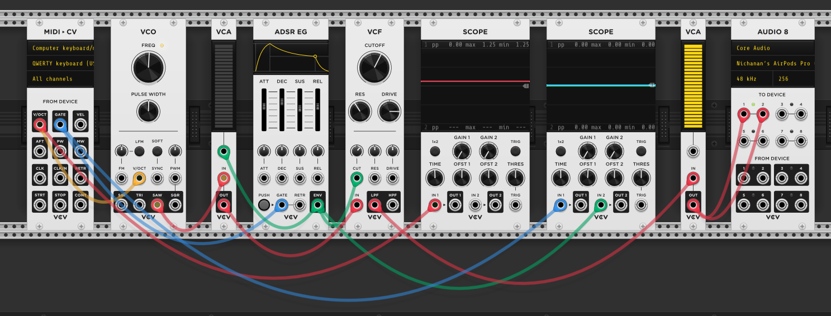Screen dimensions: 831x316
Task: Click the ENV output jack on ADSR EG
Action: pyautogui.click(x=317, y=205)
